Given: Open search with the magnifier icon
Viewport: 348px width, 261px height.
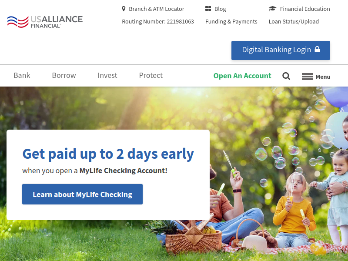Looking at the screenshot, I should pos(286,76).
